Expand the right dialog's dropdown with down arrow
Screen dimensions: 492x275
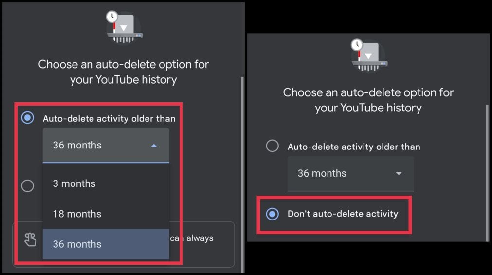click(399, 173)
